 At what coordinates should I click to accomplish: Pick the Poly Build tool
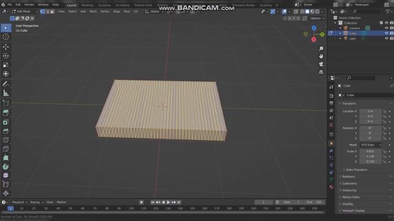(x=6, y=158)
